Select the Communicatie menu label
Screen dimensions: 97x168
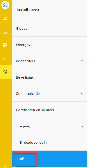[x=28, y=94]
